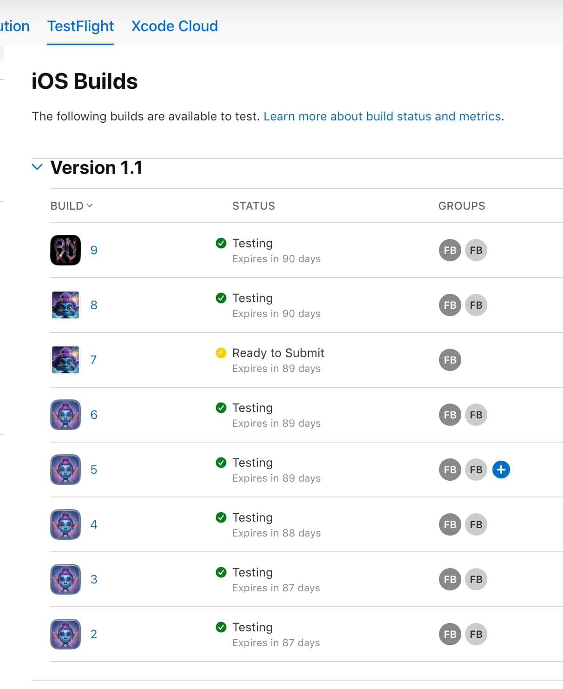Click the single FB group badge on build 7
The width and height of the screenshot is (563, 689).
pos(450,360)
